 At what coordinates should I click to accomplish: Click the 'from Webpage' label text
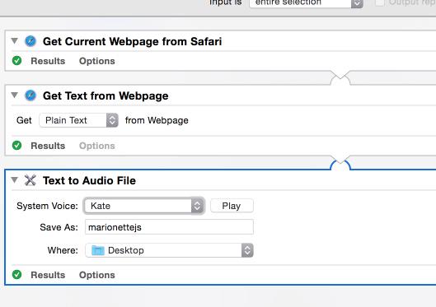(157, 120)
